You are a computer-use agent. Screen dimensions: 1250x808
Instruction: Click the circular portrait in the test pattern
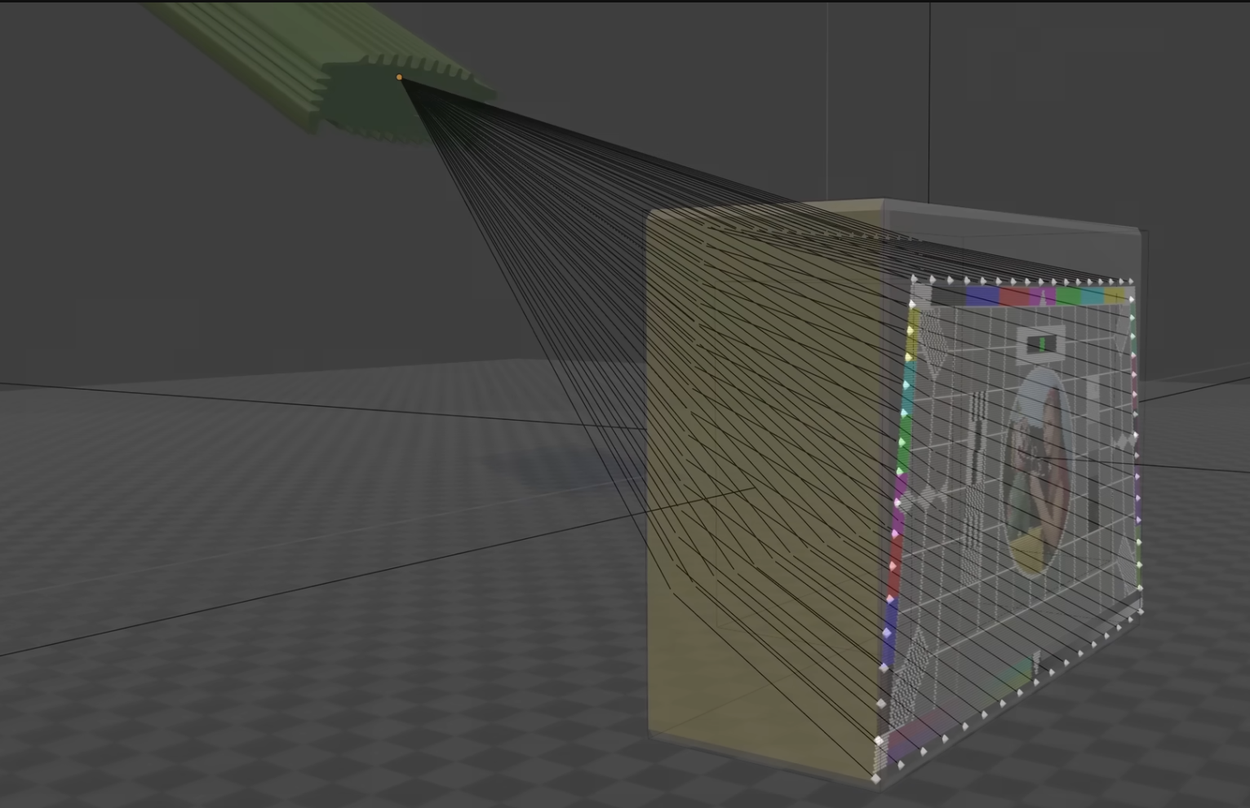click(1039, 471)
